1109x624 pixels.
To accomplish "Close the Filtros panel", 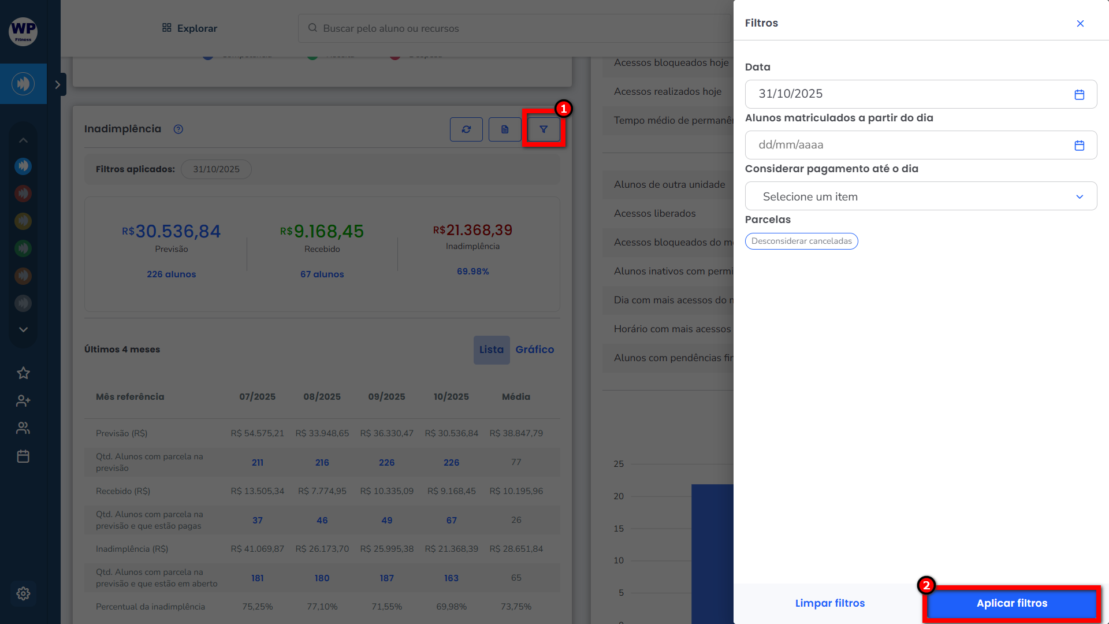I will (1080, 23).
